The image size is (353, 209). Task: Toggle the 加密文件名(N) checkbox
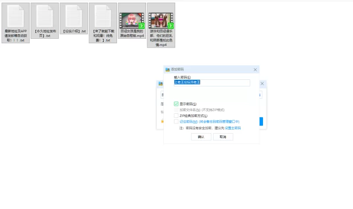pos(176,110)
